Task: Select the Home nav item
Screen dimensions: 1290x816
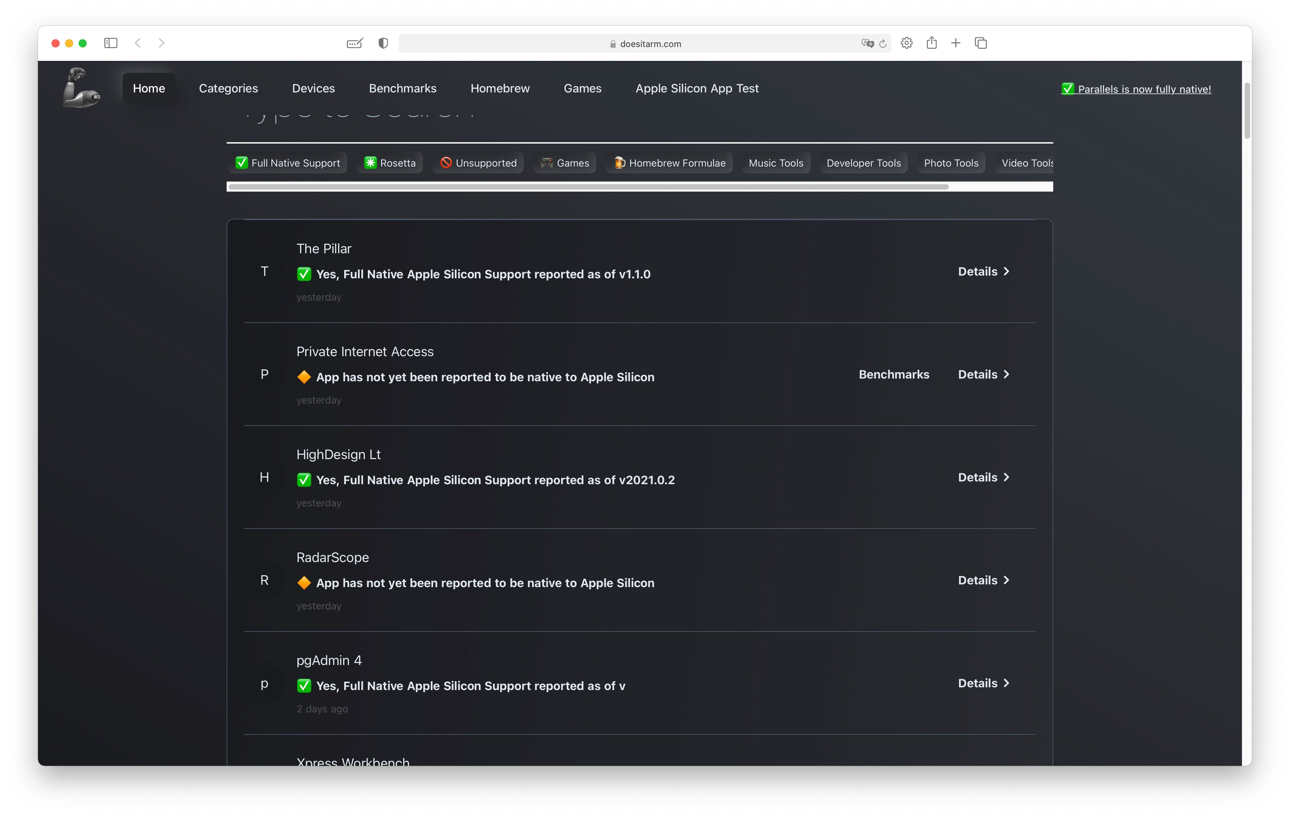Action: pyautogui.click(x=148, y=88)
